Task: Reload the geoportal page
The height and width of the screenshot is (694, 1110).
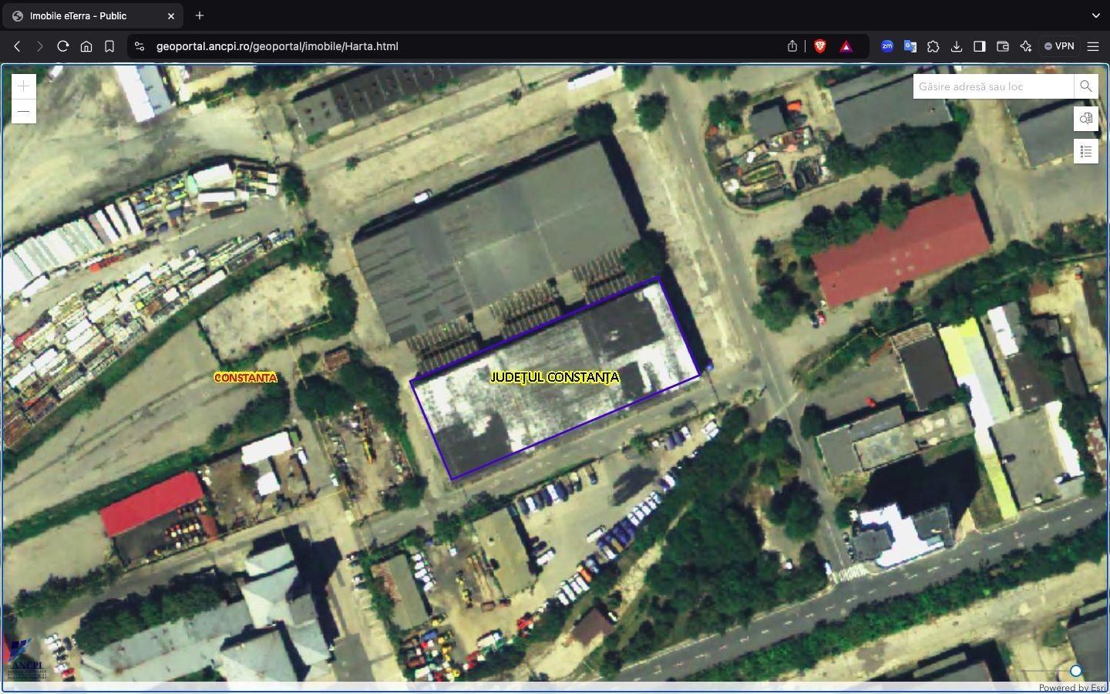Action: click(63, 46)
